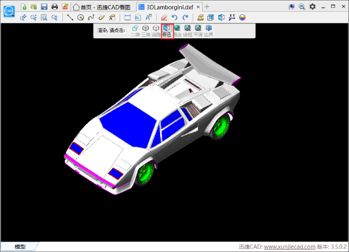Save the drawing with the floppy icon

click(44, 6)
